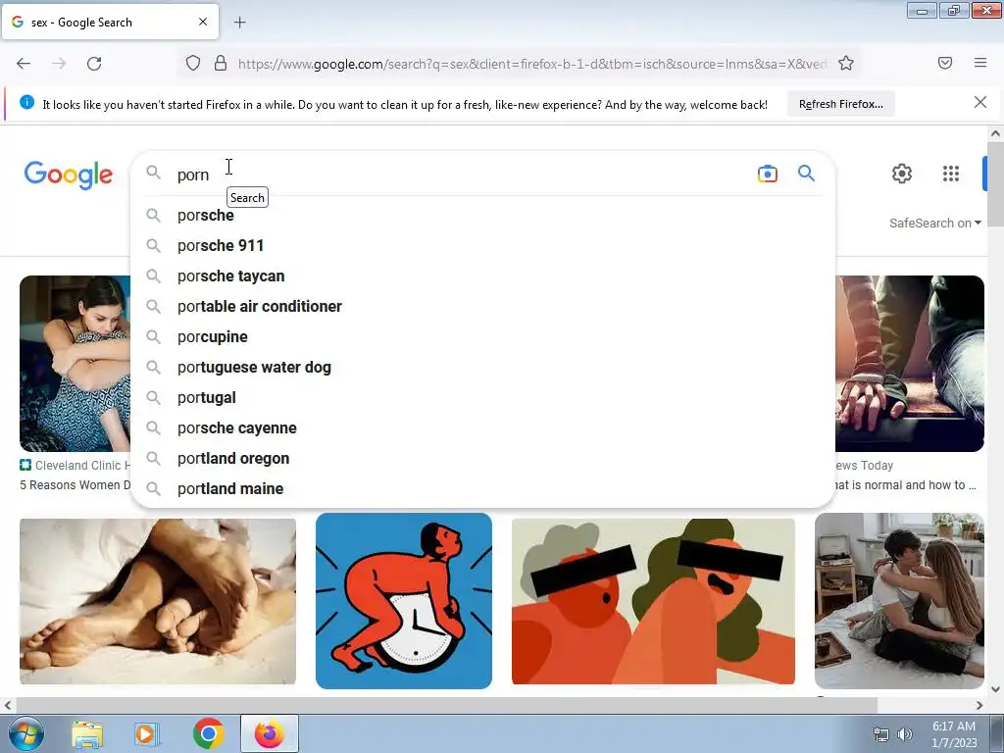Dismiss the Firefox refresh notification bar
This screenshot has height=753, width=1004.
point(980,102)
